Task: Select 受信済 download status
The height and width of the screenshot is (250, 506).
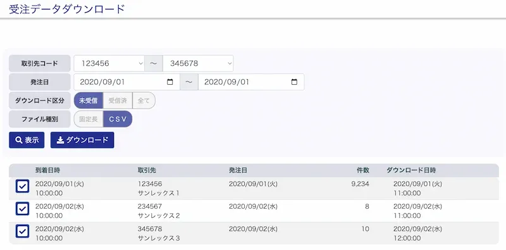Action: (118, 101)
